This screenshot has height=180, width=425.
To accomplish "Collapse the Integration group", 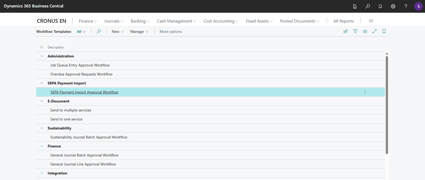I will coord(42,173).
